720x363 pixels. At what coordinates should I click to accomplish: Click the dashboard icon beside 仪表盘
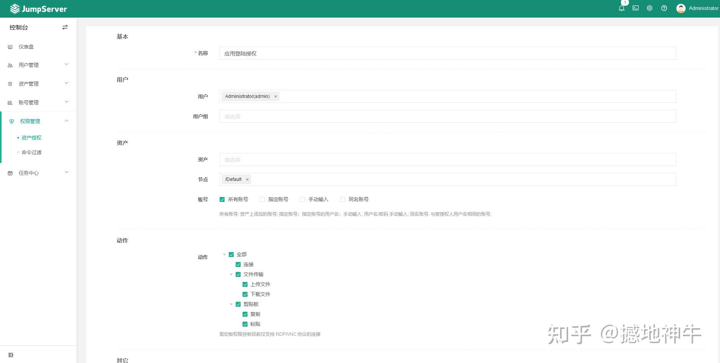point(10,47)
